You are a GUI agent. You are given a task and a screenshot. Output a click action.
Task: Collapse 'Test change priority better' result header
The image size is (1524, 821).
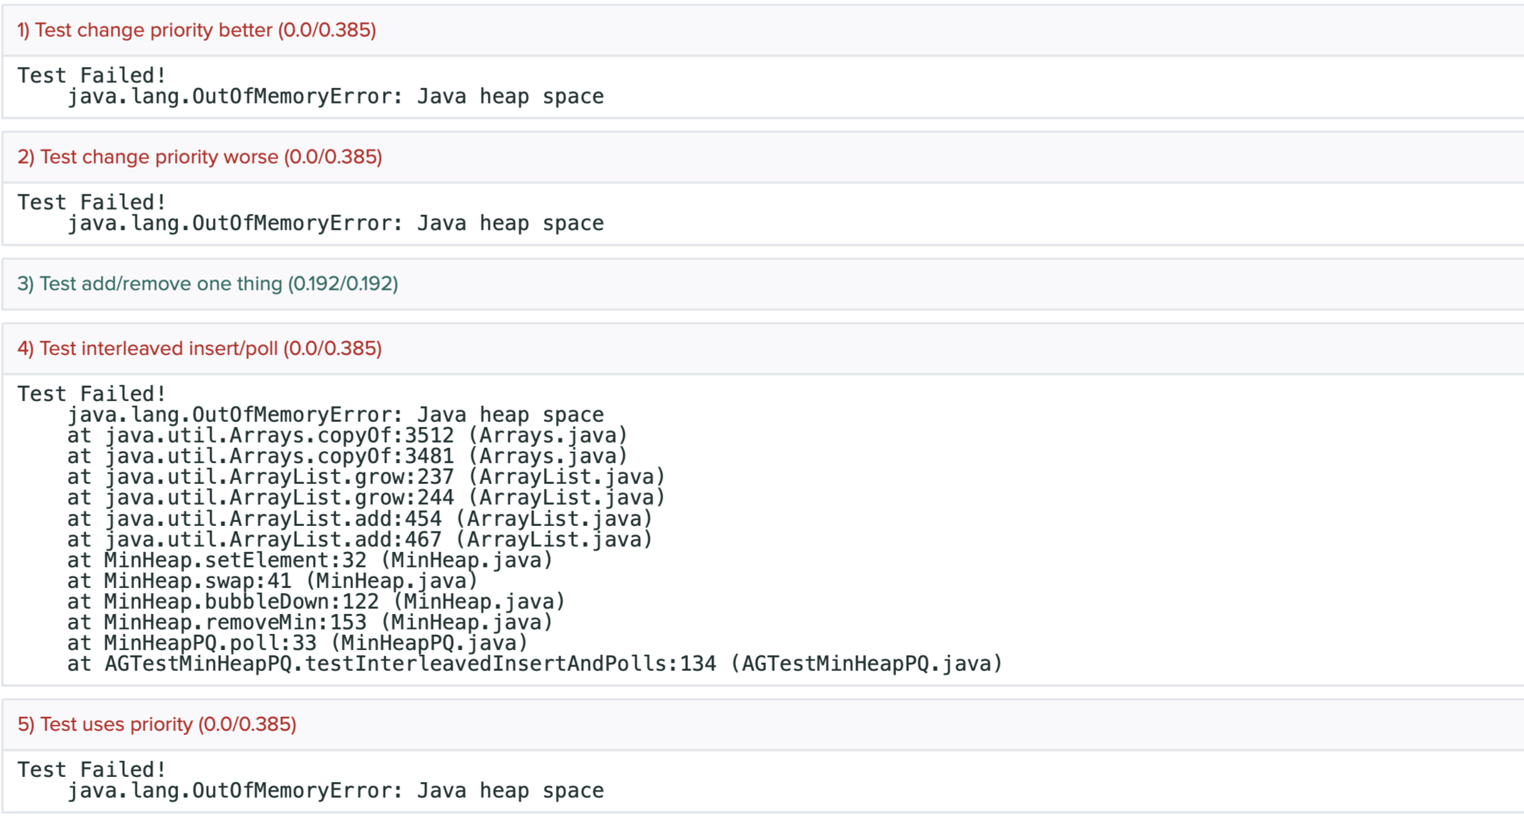[x=197, y=30]
